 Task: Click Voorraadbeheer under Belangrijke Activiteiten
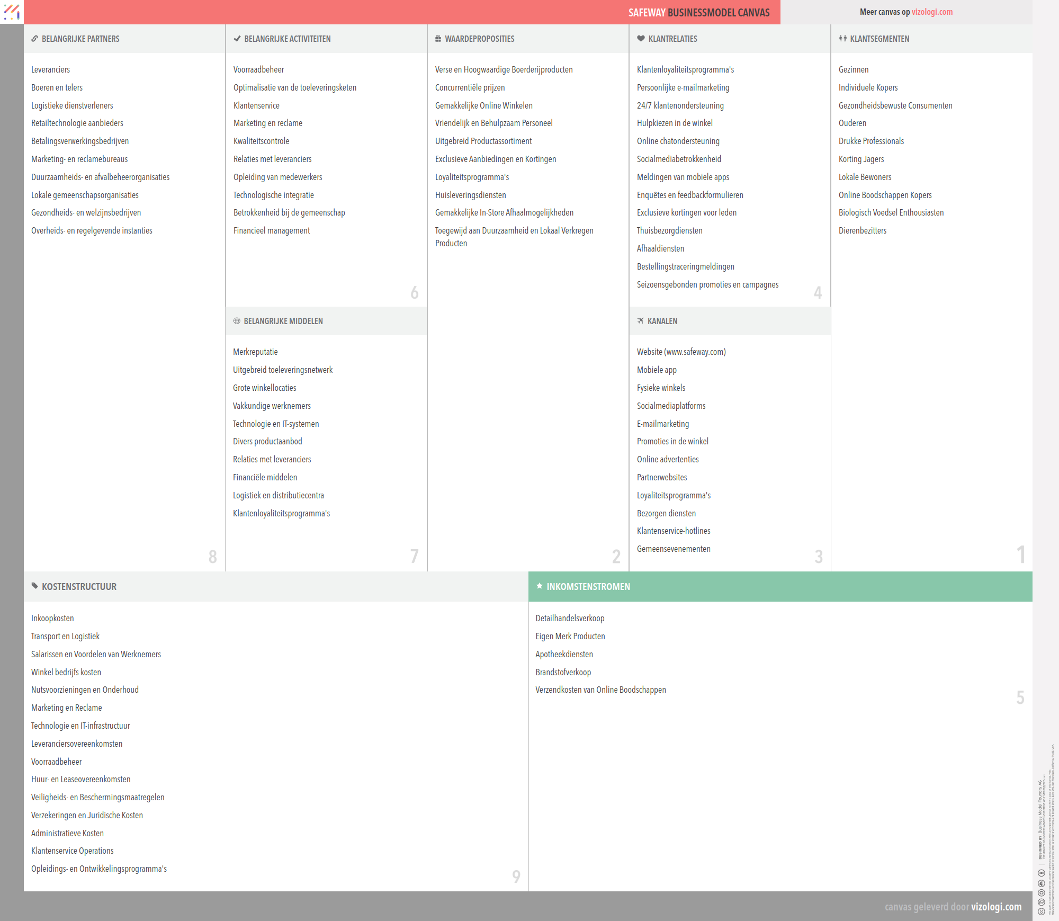[x=258, y=69]
